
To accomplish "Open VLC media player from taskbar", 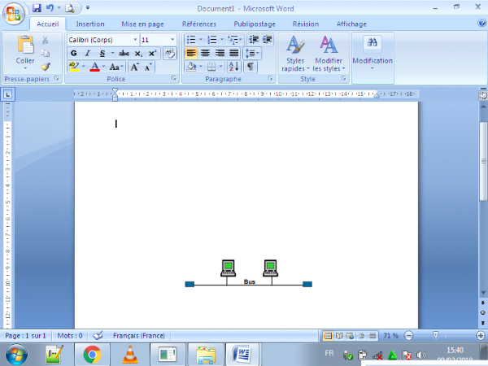I will tap(130, 355).
